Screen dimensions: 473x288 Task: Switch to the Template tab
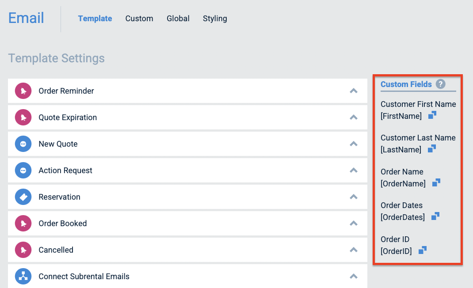95,19
